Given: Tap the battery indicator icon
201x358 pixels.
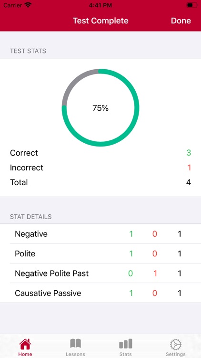Looking at the screenshot, I should (191, 5).
